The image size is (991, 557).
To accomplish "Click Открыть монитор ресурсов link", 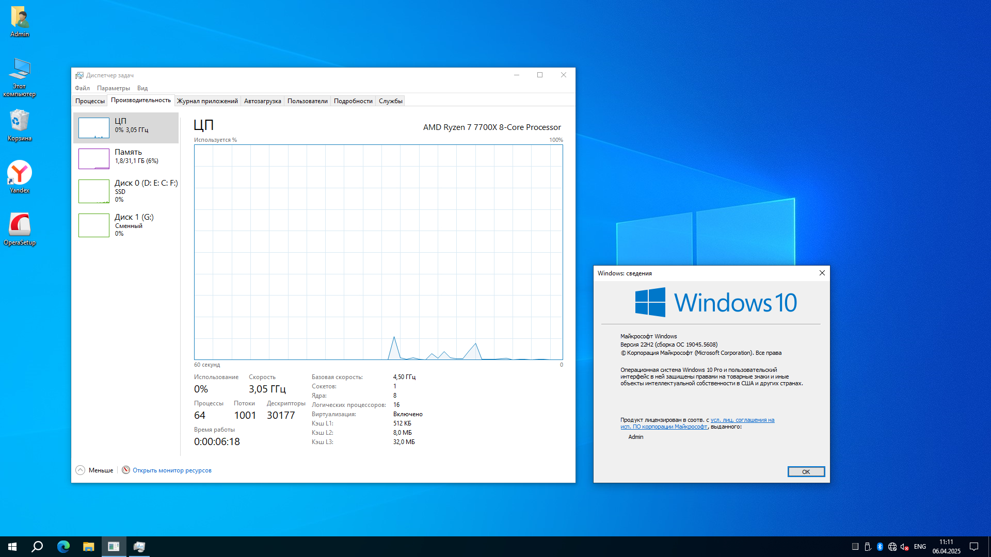I will pyautogui.click(x=171, y=470).
